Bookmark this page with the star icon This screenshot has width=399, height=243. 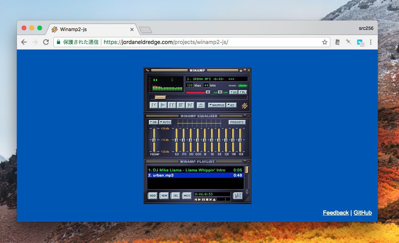325,42
